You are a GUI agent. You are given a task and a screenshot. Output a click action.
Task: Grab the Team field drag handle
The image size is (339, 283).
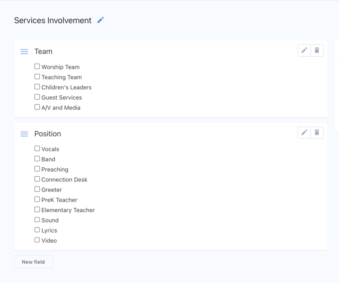tap(25, 52)
